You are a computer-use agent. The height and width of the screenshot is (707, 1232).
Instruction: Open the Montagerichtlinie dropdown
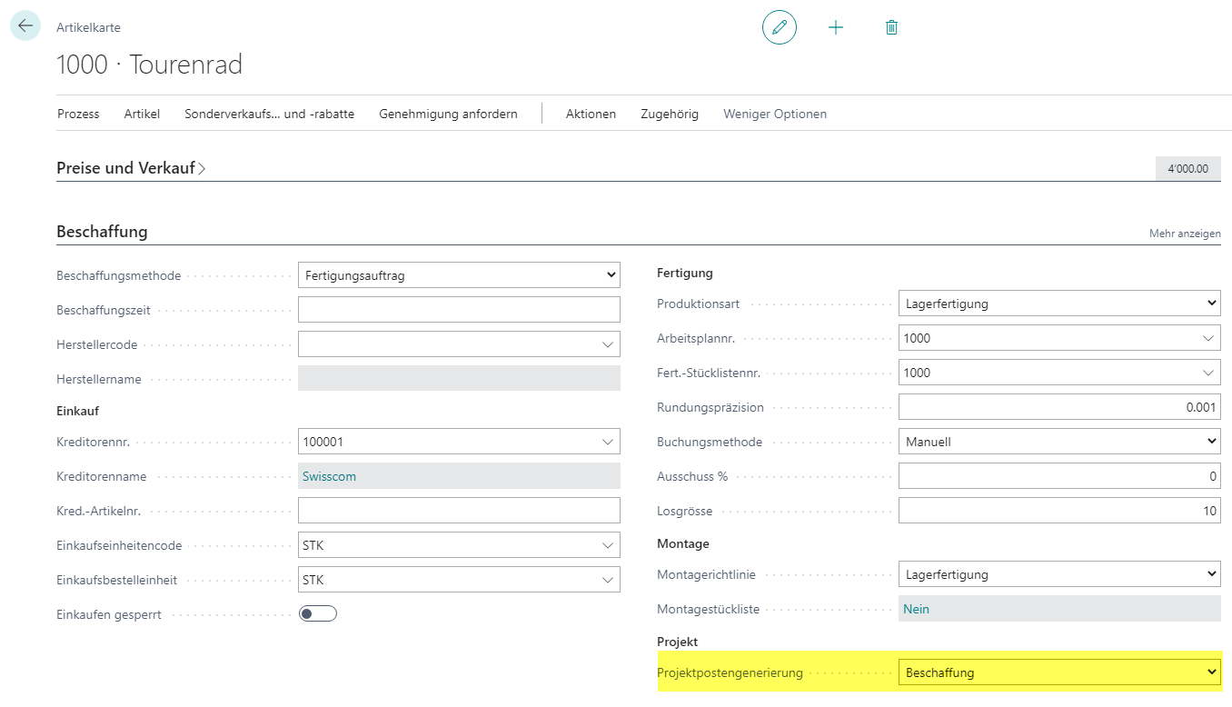click(x=1059, y=574)
